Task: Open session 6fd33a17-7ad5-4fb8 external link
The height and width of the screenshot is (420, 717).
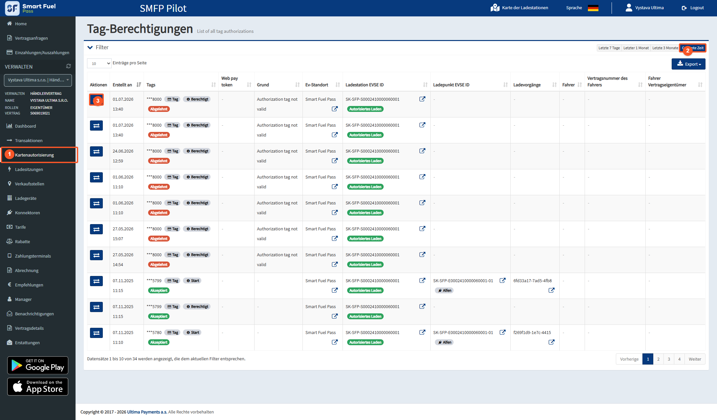Action: click(x=551, y=290)
